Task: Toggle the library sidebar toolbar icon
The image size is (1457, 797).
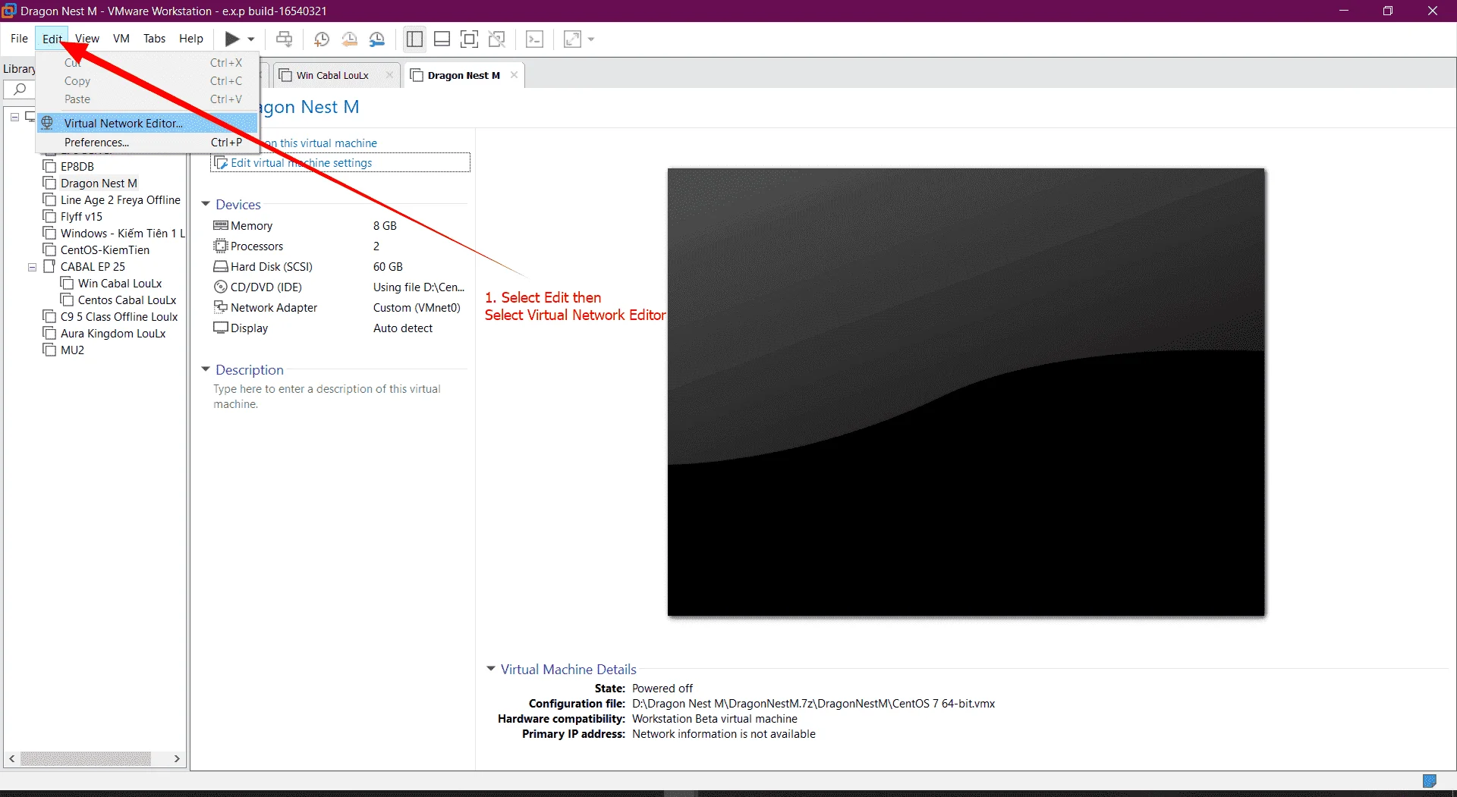Action: (414, 39)
